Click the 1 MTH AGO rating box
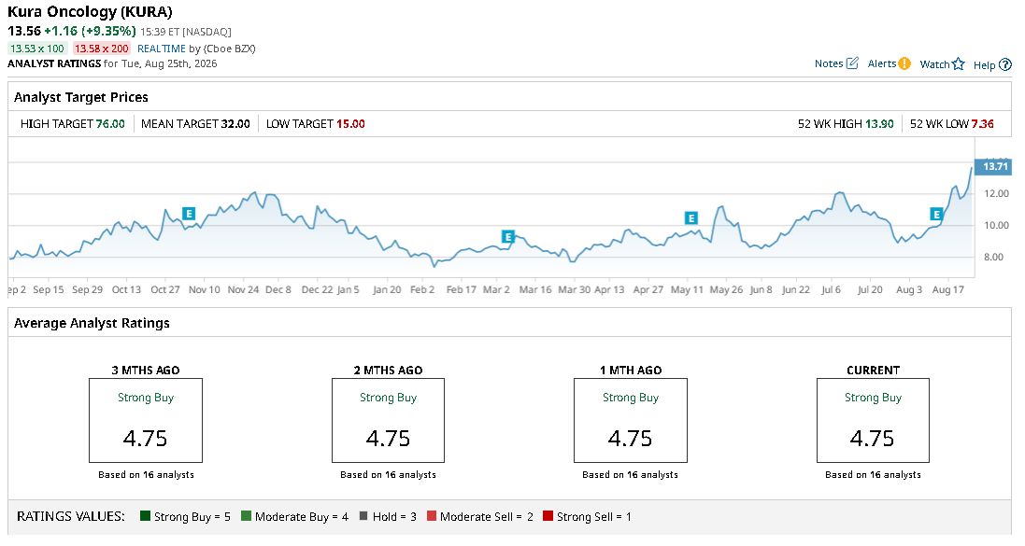The image size is (1025, 546). (x=630, y=421)
